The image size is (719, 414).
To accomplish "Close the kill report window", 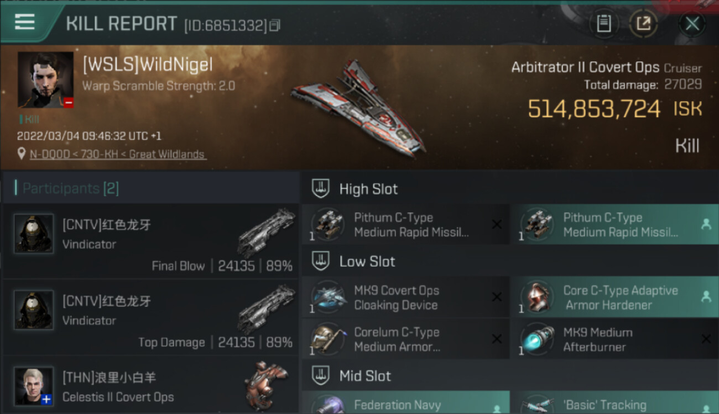I will pyautogui.click(x=692, y=23).
